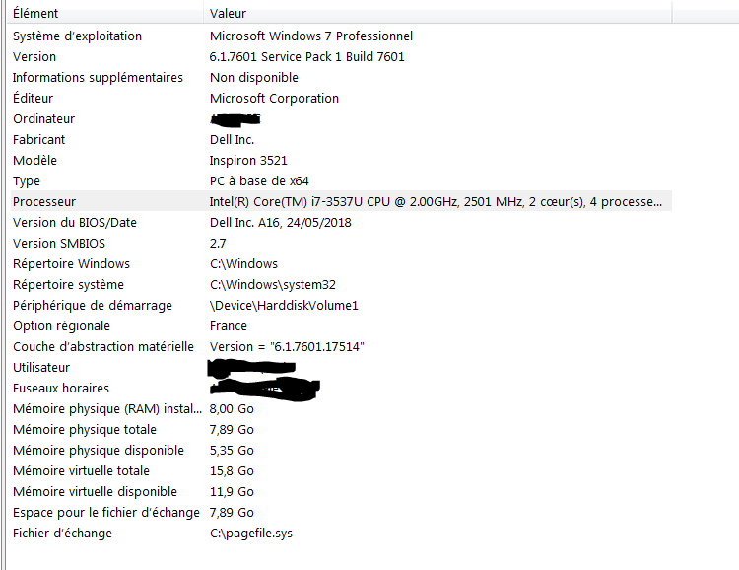The width and height of the screenshot is (739, 570).
Task: Click the Élément column header
Action: (x=106, y=13)
